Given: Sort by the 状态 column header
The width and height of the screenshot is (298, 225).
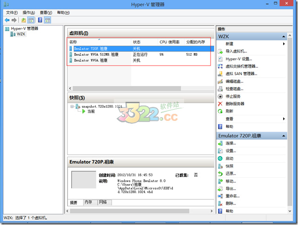Looking at the screenshot, I should click(145, 42).
